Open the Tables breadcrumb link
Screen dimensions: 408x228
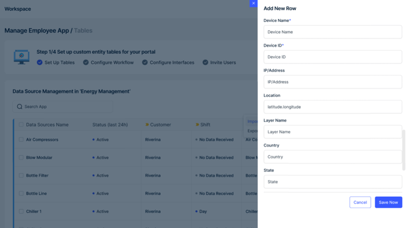point(83,31)
